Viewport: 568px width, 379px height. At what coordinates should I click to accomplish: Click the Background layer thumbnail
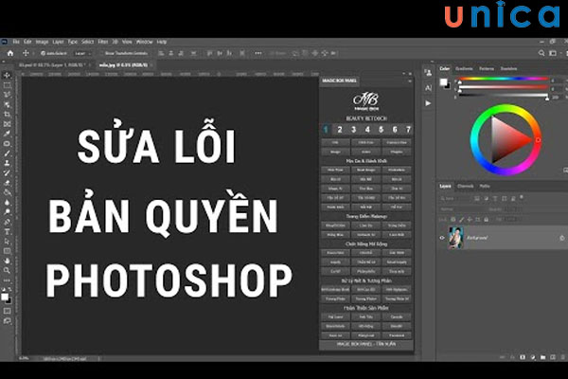click(455, 238)
